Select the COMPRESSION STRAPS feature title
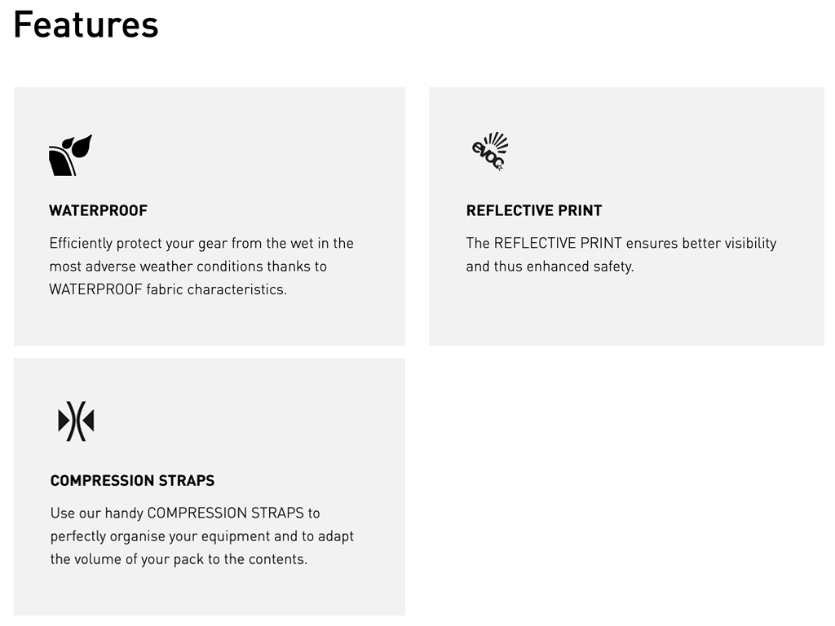The height and width of the screenshot is (626, 835). pyautogui.click(x=132, y=481)
